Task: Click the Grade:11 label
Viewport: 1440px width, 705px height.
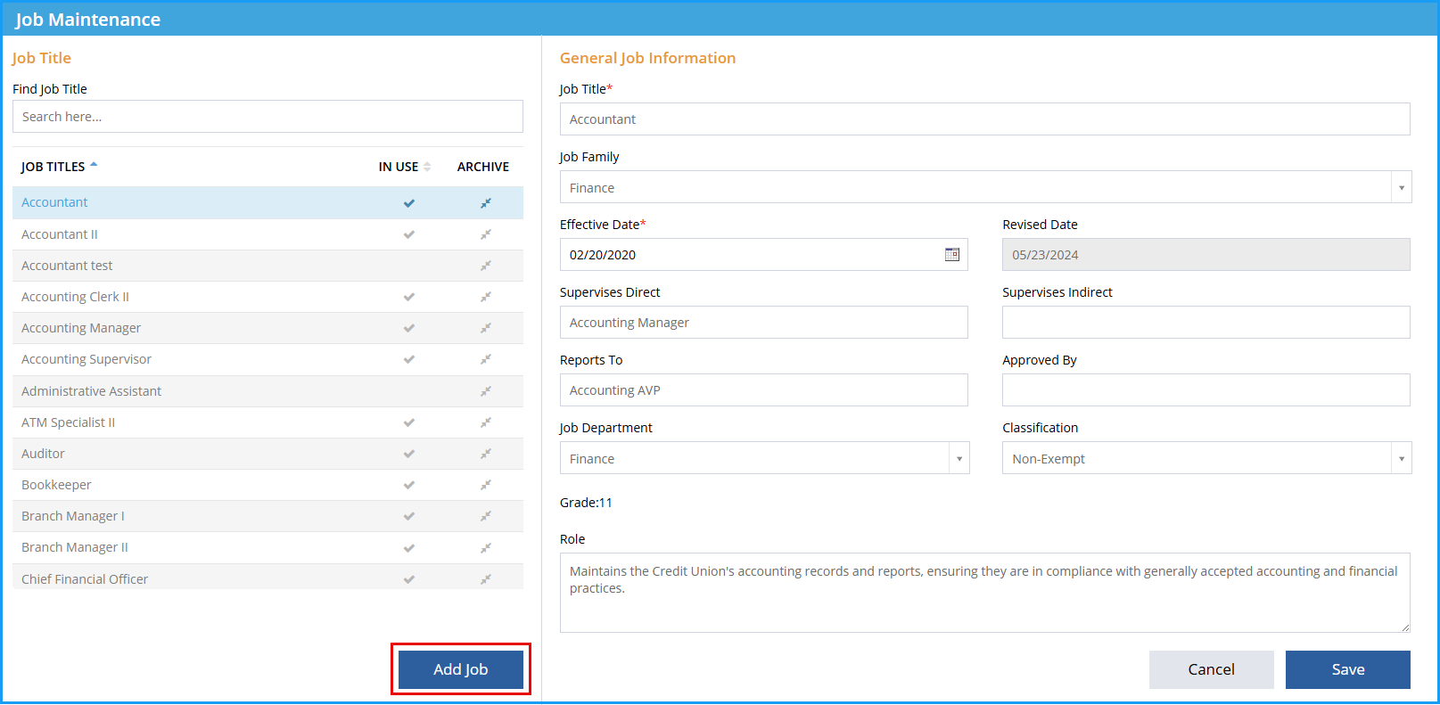Action: [x=586, y=503]
